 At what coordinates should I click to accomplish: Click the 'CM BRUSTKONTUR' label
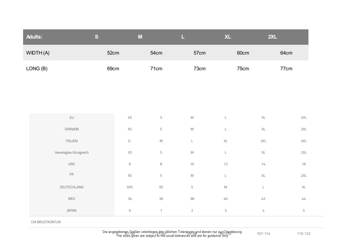[x=46, y=222]
